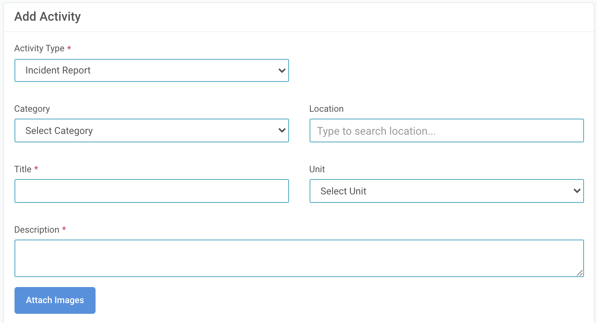This screenshot has width=597, height=323.
Task: Click the Category field label
Action: point(32,109)
